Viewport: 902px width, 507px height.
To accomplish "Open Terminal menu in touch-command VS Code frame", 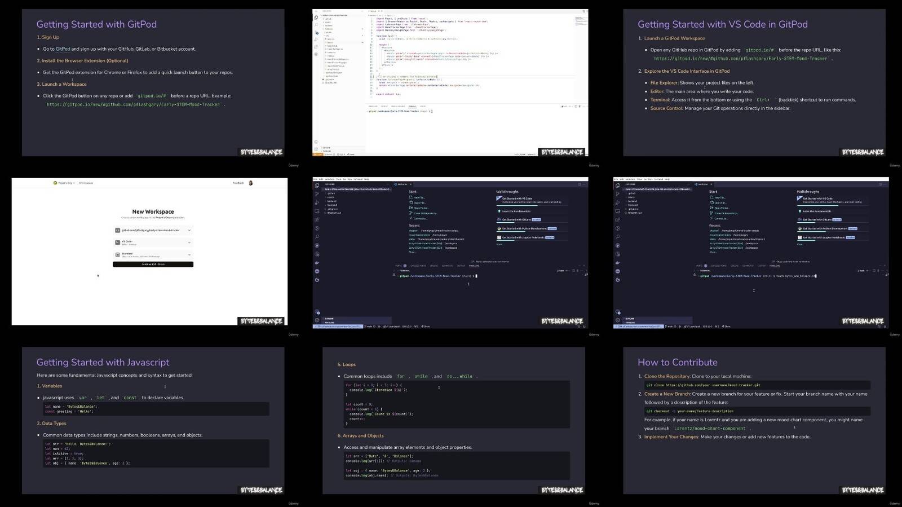I will click(658, 179).
